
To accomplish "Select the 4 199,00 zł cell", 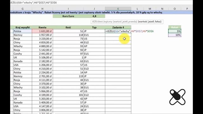I will [x=42, y=95].
